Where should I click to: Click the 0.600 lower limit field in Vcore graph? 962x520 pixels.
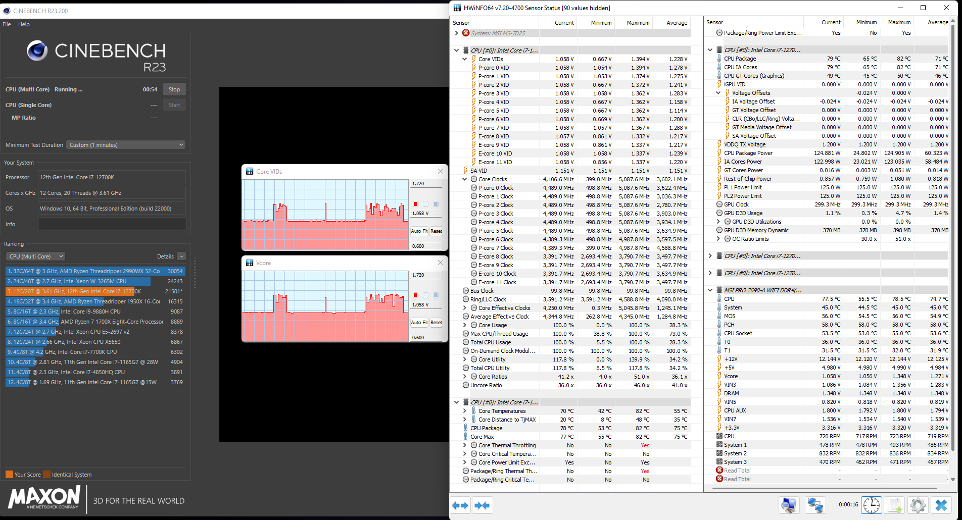point(426,337)
